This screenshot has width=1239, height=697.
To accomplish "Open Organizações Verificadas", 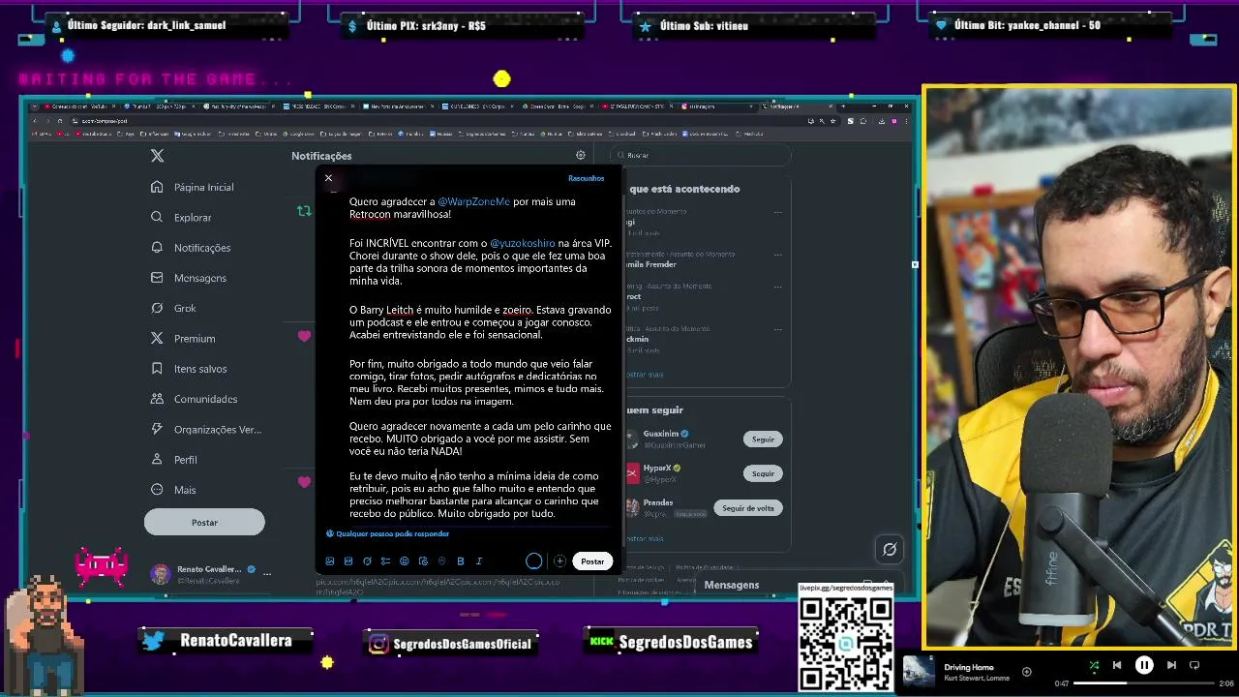I will 206,429.
